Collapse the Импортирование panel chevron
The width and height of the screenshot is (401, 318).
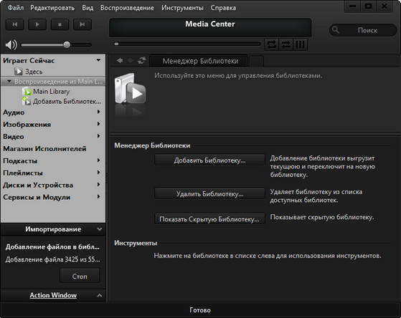[x=100, y=229]
